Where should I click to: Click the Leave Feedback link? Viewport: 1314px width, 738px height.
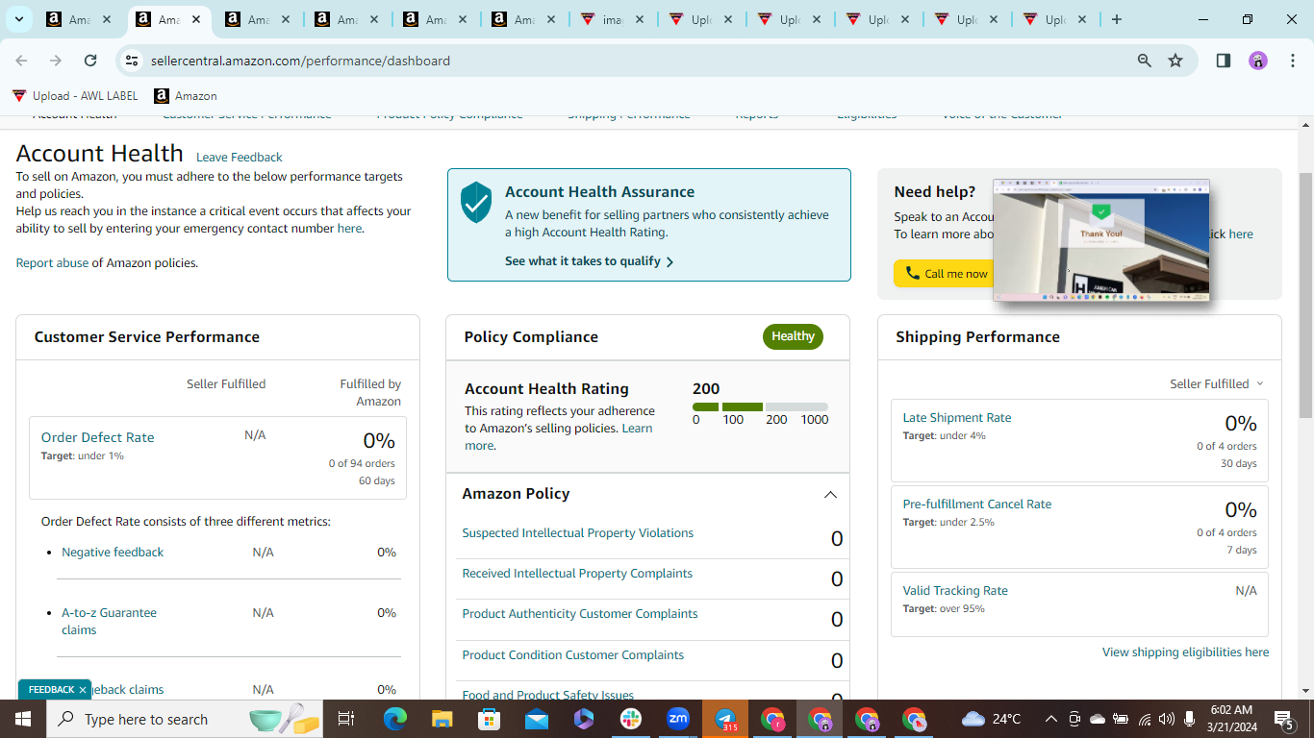tap(240, 157)
